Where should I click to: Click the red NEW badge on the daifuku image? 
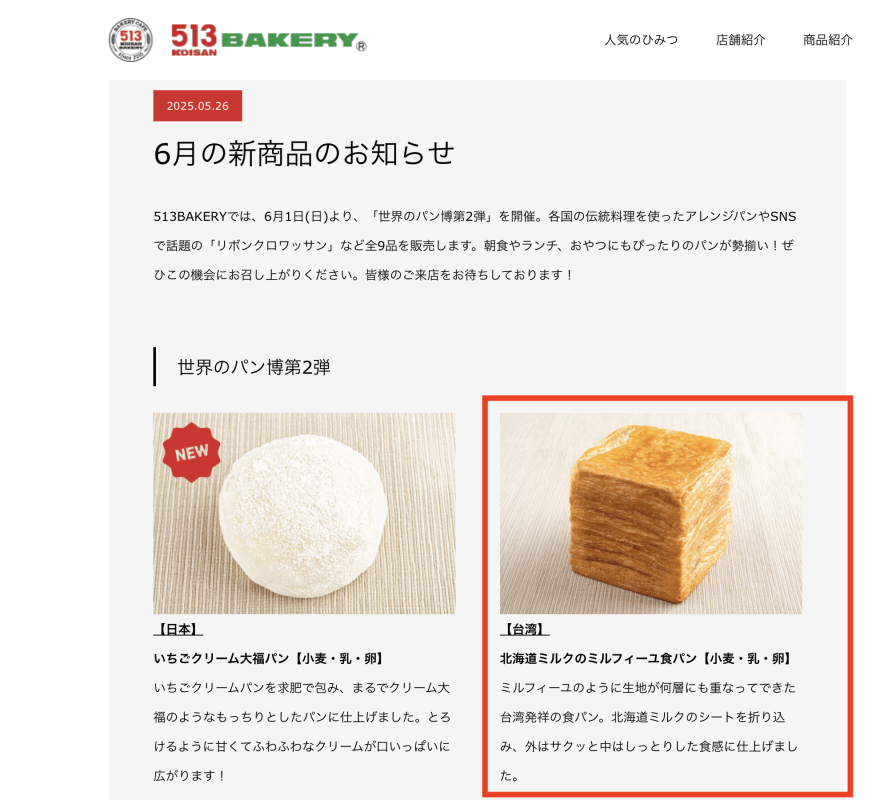(x=191, y=452)
